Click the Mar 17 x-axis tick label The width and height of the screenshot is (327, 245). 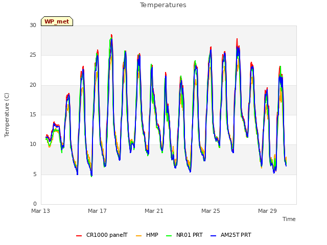[x=97, y=211]
